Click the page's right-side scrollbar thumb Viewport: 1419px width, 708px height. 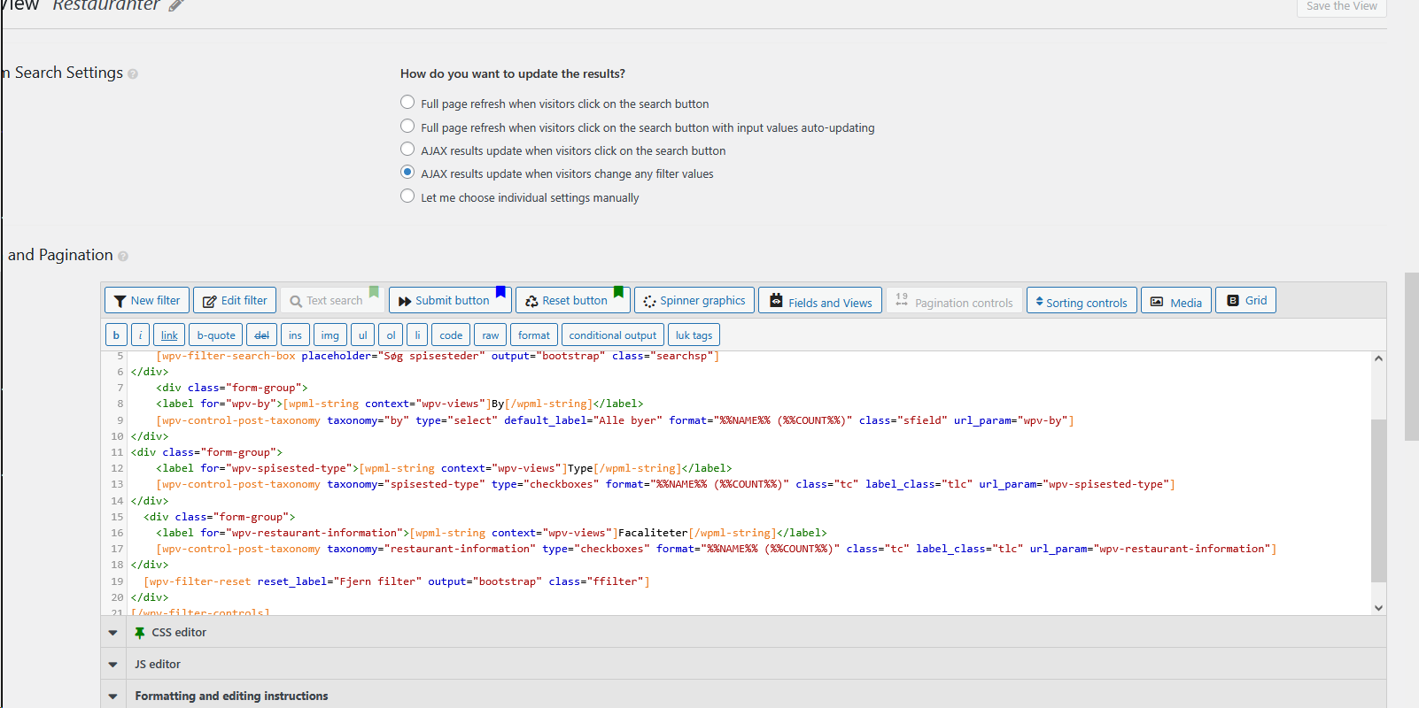pos(1412,357)
